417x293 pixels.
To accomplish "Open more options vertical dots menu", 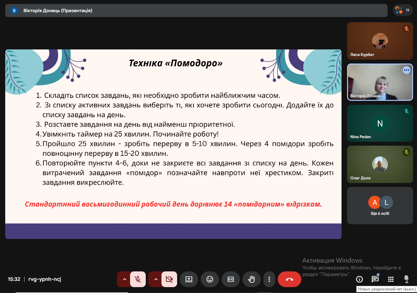I will (269, 279).
